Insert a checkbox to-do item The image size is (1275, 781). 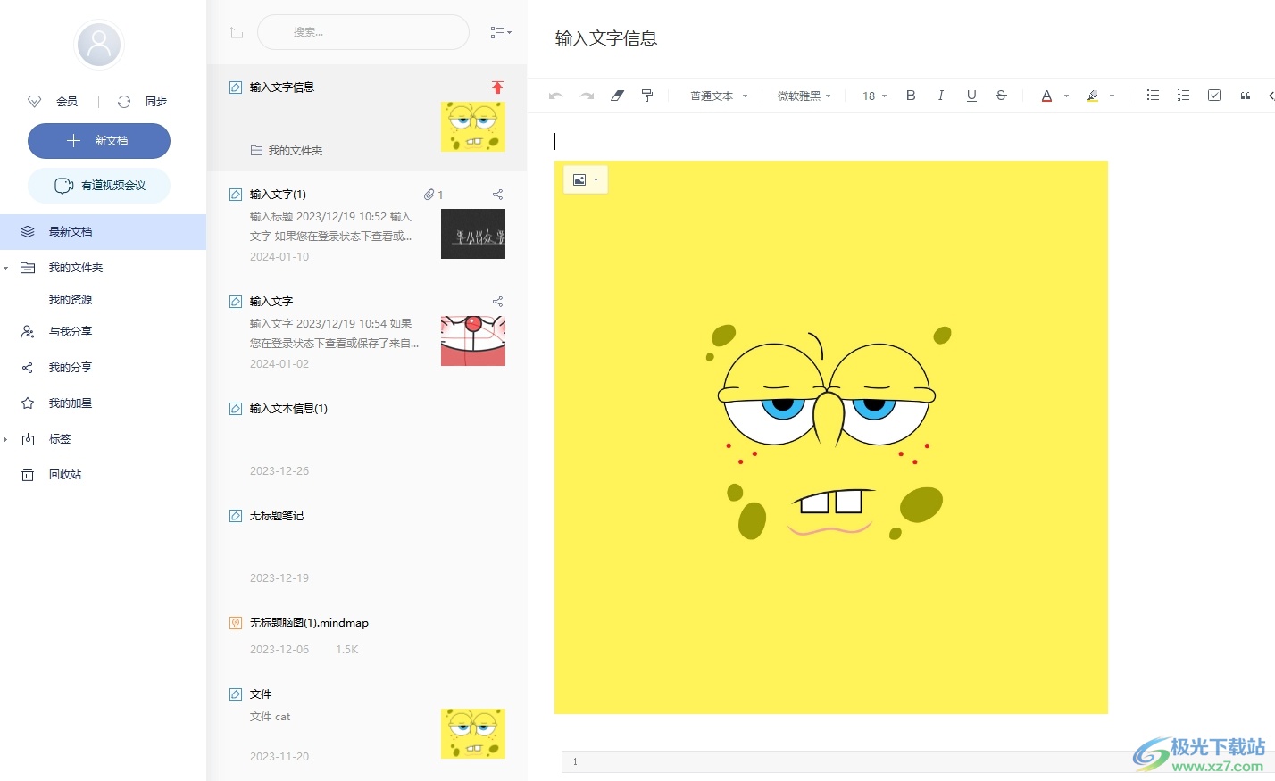[x=1214, y=96]
